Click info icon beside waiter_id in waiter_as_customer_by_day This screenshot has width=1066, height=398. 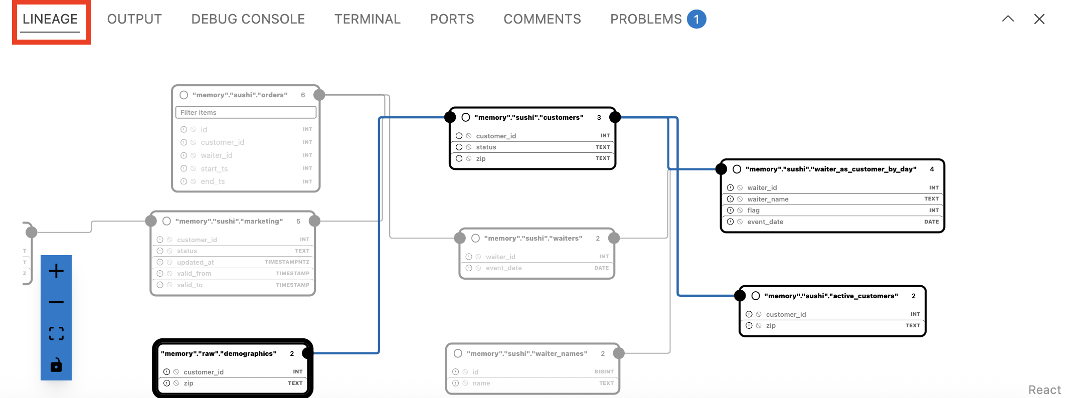[x=730, y=187]
